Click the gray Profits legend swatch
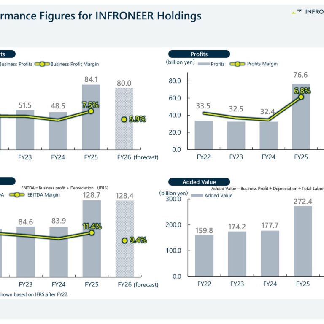 point(204,64)
